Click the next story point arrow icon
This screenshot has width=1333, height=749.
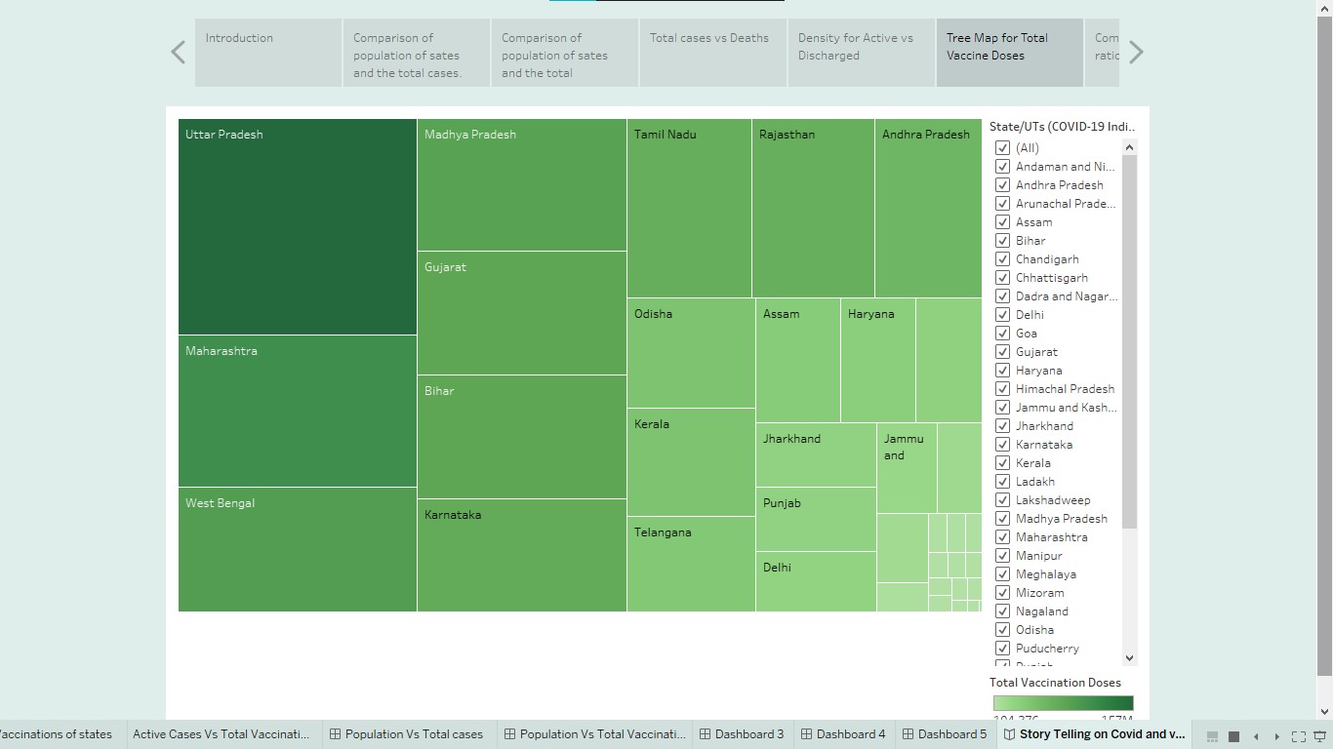[x=1275, y=735]
